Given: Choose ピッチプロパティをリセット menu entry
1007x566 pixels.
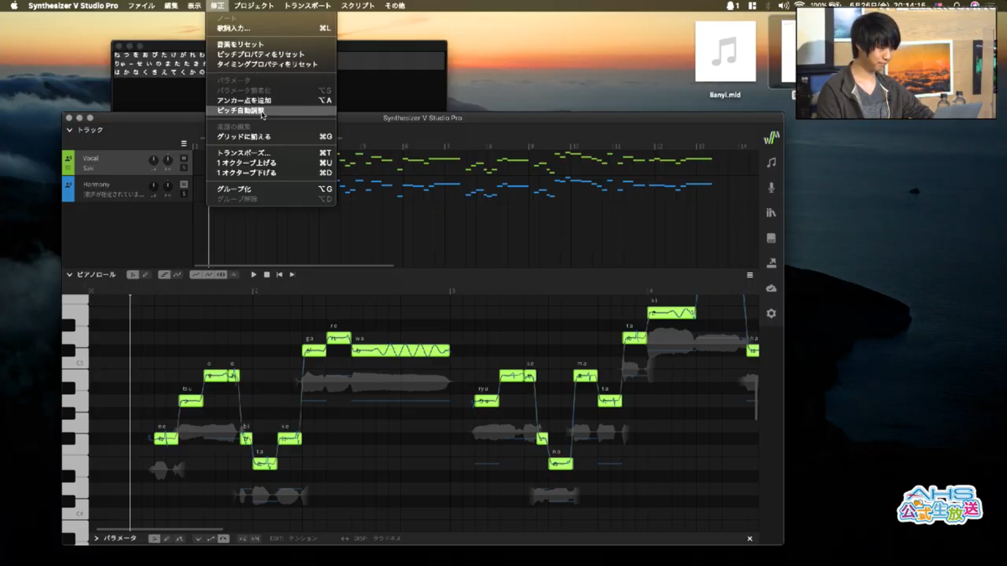Looking at the screenshot, I should coord(271,55).
